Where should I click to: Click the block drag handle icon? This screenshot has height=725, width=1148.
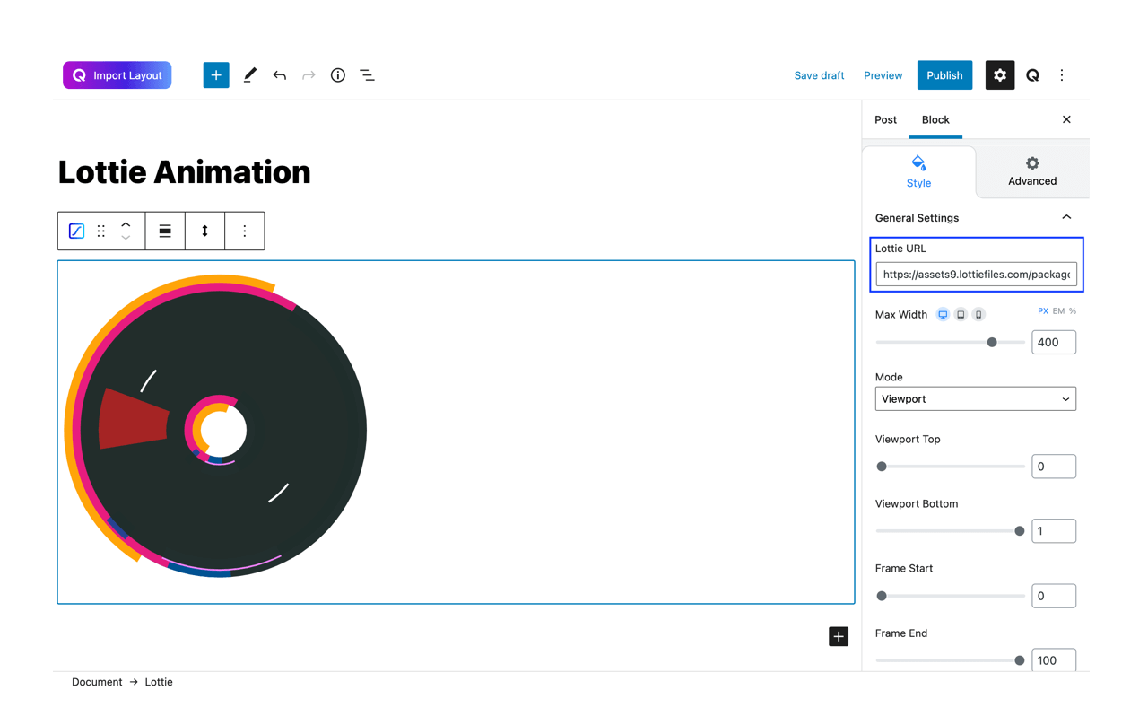(101, 231)
